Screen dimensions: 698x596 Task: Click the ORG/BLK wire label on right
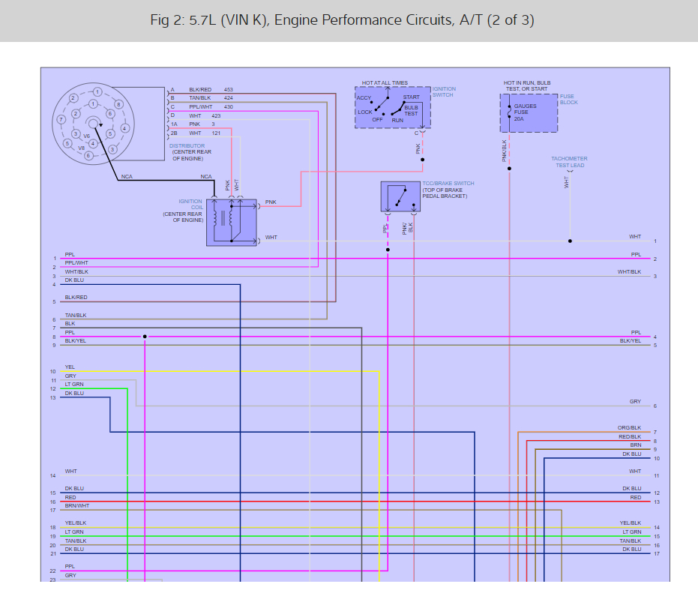click(x=629, y=427)
